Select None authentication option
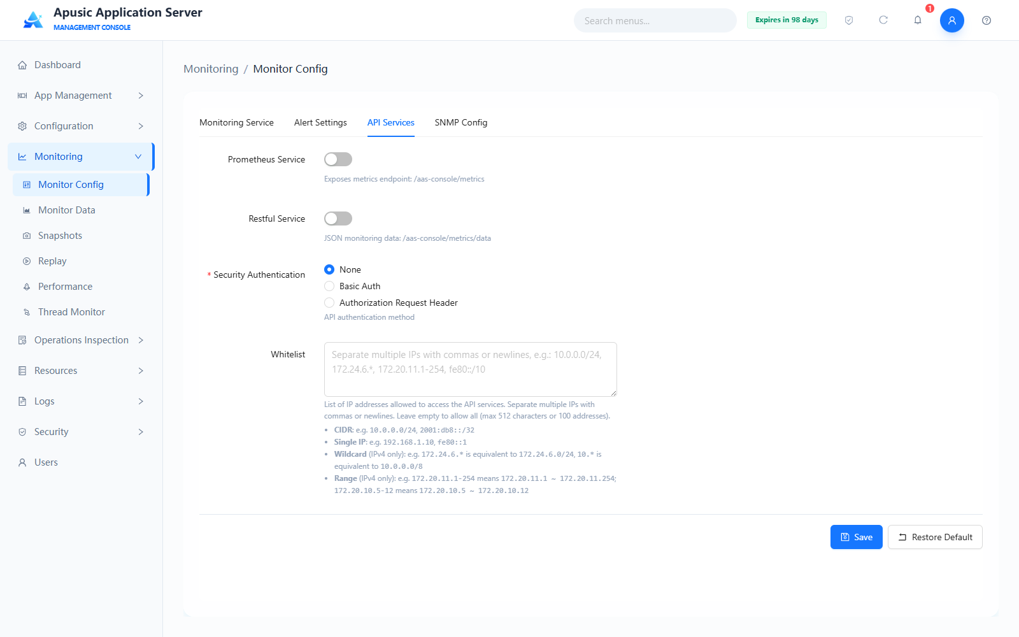 pos(343,269)
